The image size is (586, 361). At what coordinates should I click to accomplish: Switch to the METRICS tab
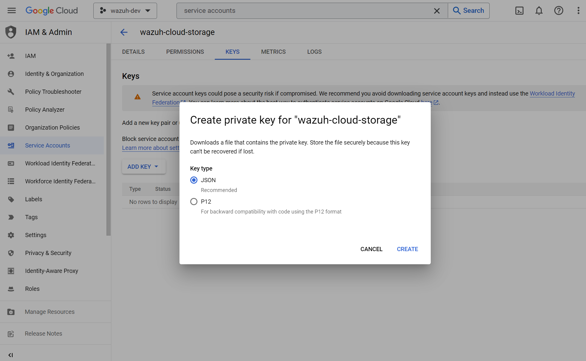click(273, 52)
